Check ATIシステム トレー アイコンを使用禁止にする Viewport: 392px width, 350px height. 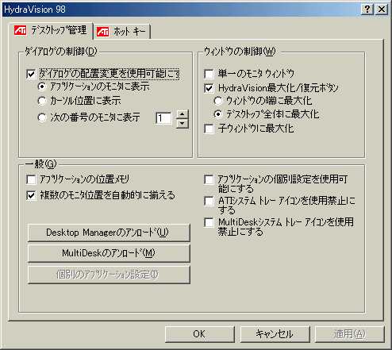coord(209,201)
